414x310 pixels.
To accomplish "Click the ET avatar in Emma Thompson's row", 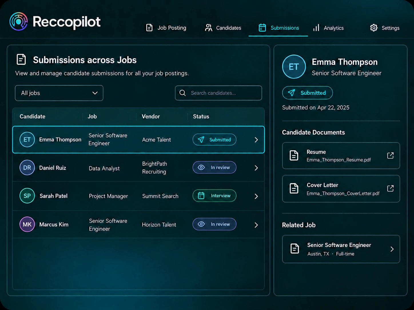I will (x=27, y=140).
